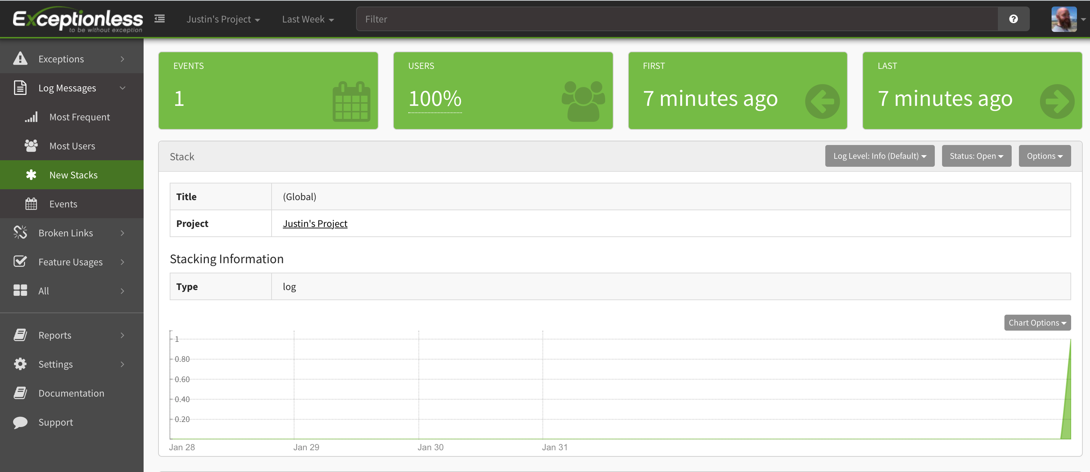Screen dimensions: 1090x472
Task: Click the Settings gear icon
Action: (20, 364)
